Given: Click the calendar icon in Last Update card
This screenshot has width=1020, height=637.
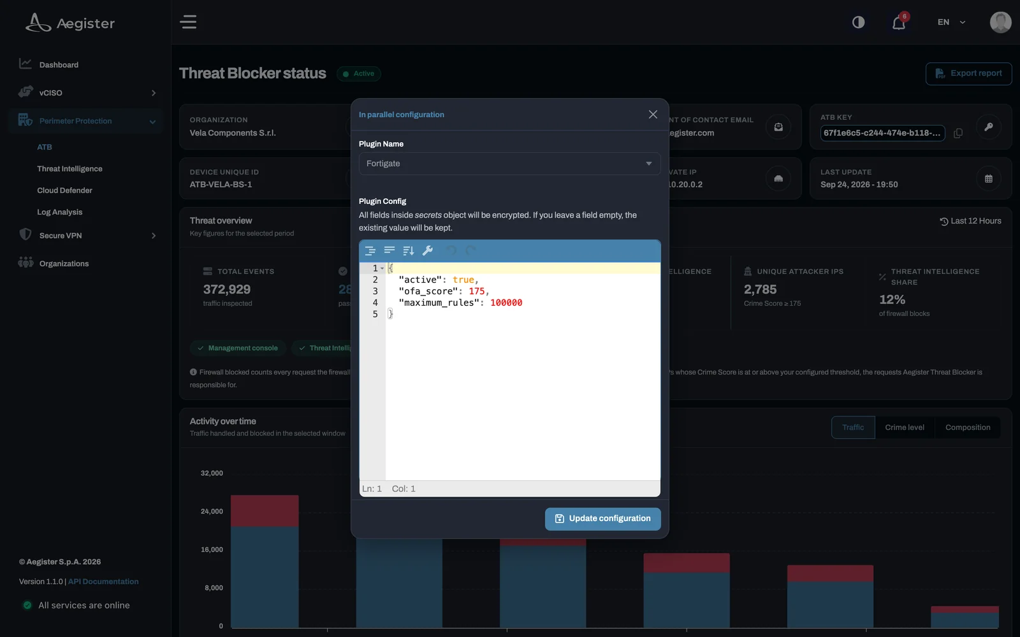Looking at the screenshot, I should (x=988, y=179).
